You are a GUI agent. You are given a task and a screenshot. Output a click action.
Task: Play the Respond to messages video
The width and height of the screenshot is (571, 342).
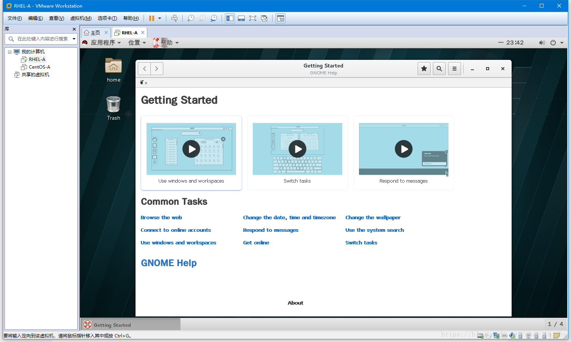point(404,149)
